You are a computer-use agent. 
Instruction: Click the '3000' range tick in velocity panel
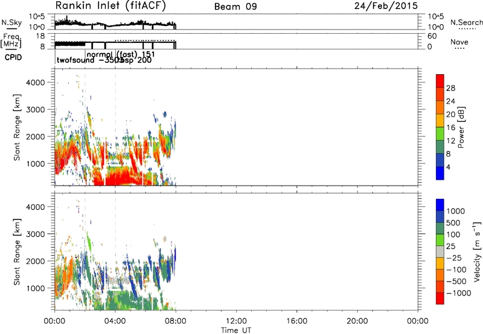(x=36, y=234)
